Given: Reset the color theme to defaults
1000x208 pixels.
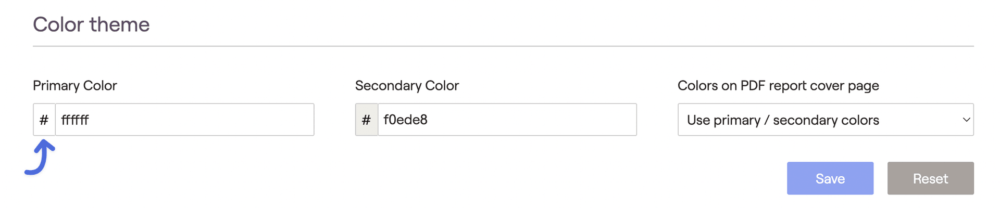Looking at the screenshot, I should [931, 178].
